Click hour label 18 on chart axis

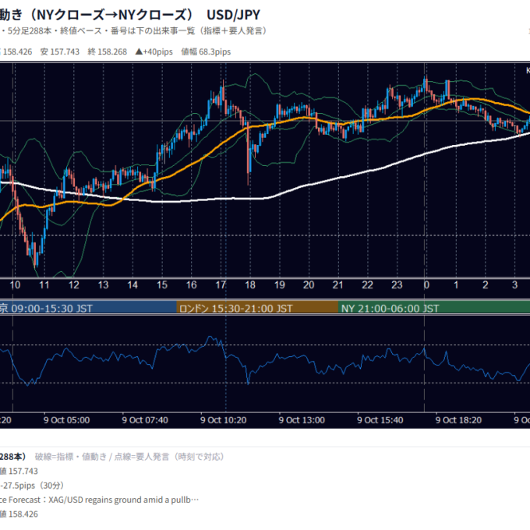click(x=250, y=285)
